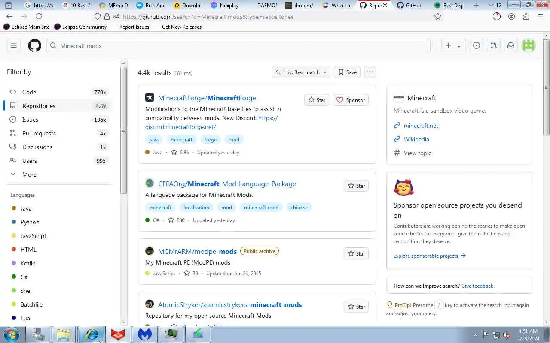Go back with browser back arrow

[9, 16]
